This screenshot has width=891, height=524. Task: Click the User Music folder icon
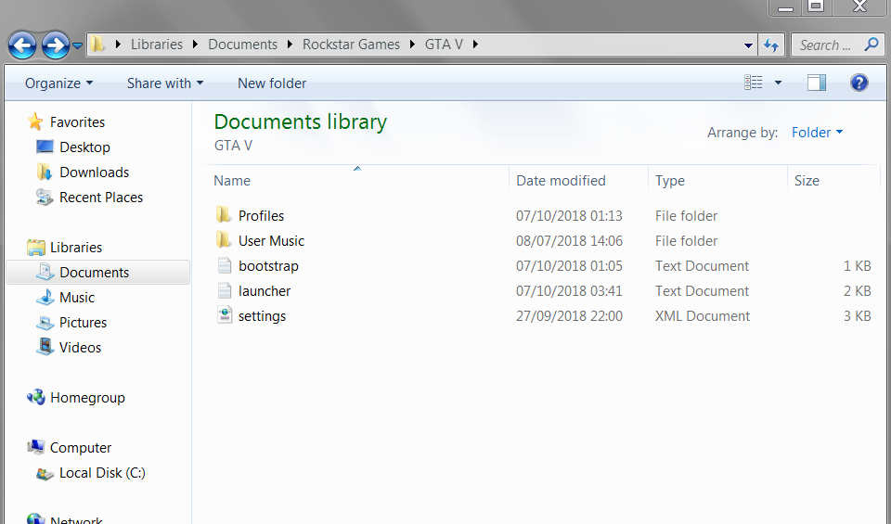click(x=224, y=239)
